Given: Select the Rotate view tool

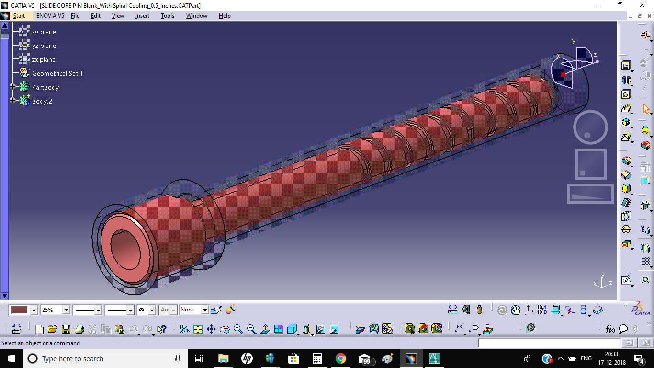Looking at the screenshot, I should coord(225,329).
